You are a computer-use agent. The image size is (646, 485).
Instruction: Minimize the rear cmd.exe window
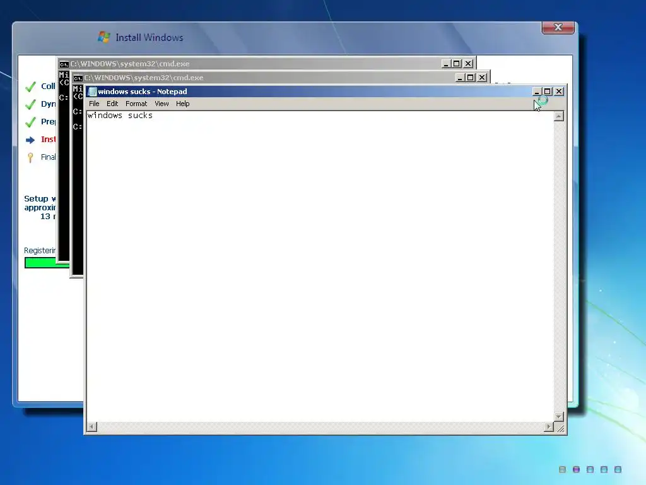[446, 64]
